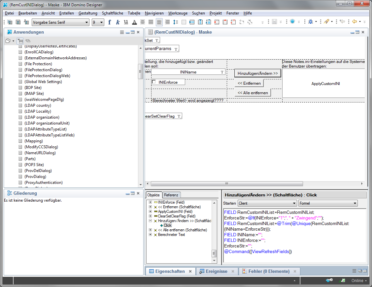Select (LDAP country) in the applications list
The height and width of the screenshot is (287, 372).
tap(38, 105)
